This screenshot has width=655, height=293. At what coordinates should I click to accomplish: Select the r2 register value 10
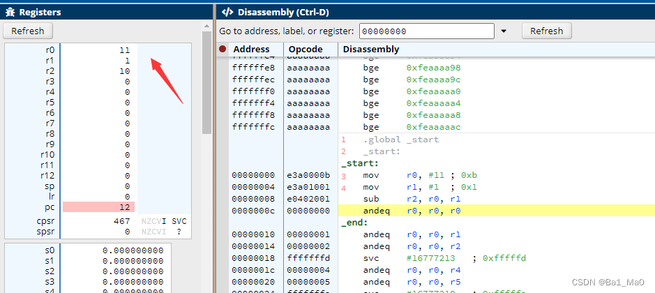pos(124,71)
